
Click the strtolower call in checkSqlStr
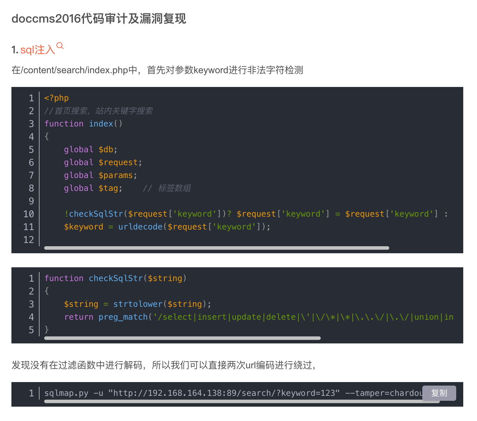point(138,304)
